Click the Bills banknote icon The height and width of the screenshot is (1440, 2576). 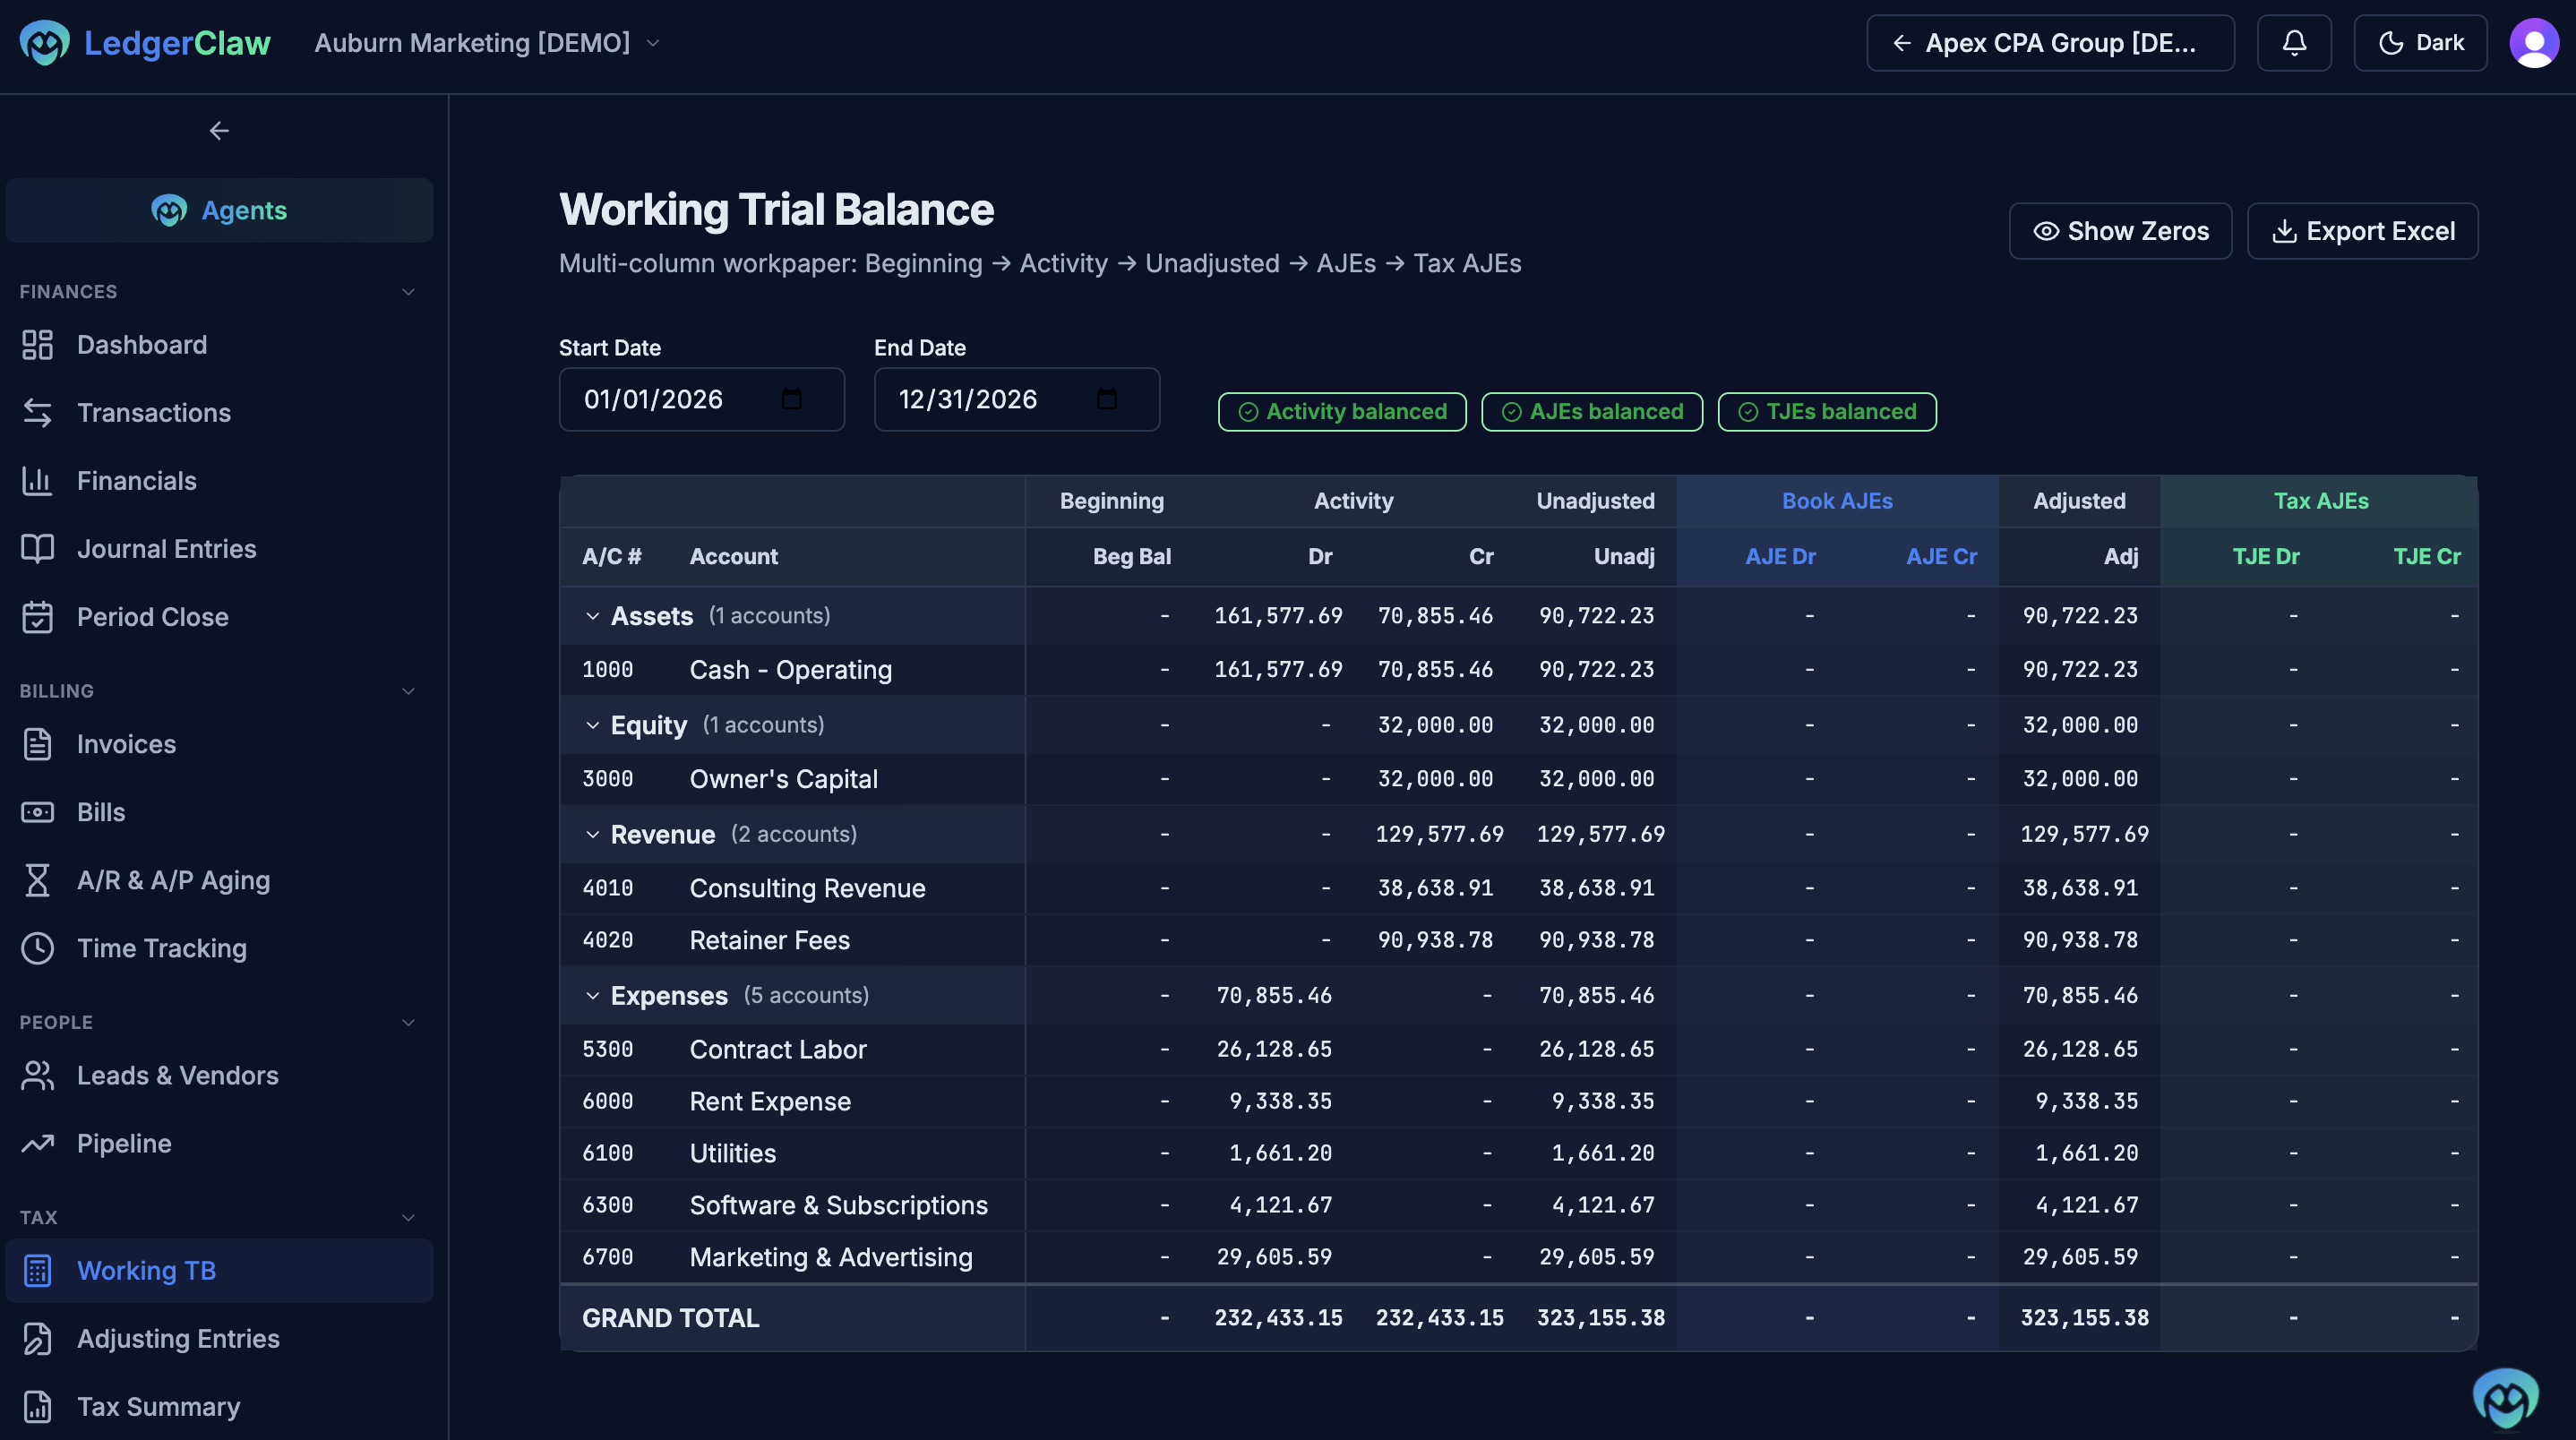pyautogui.click(x=37, y=812)
